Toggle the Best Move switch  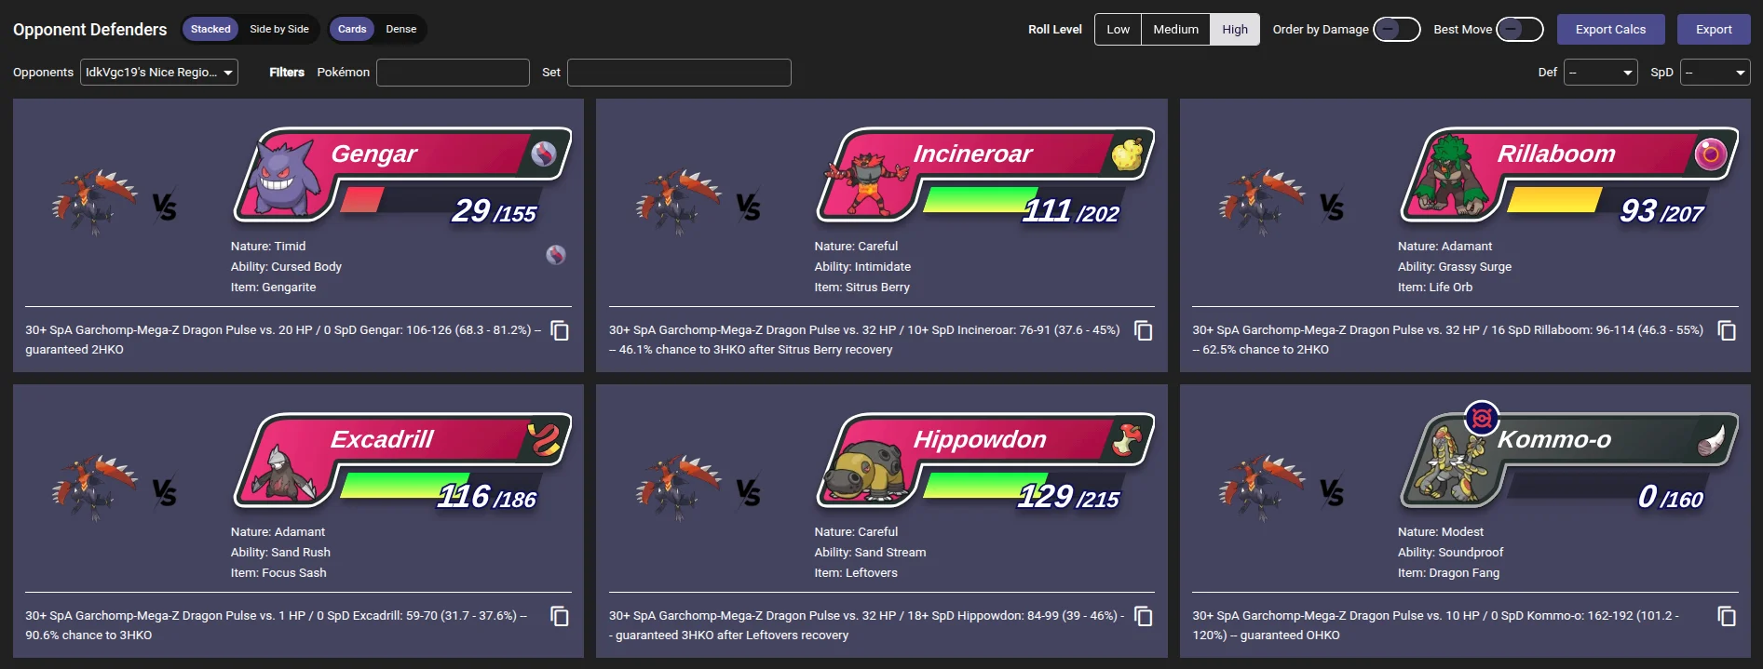(1519, 29)
